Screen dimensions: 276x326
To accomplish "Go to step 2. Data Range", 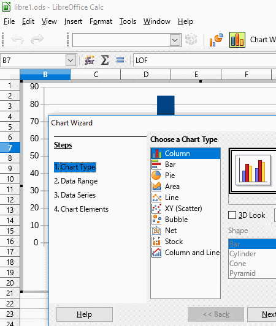I will (75, 181).
